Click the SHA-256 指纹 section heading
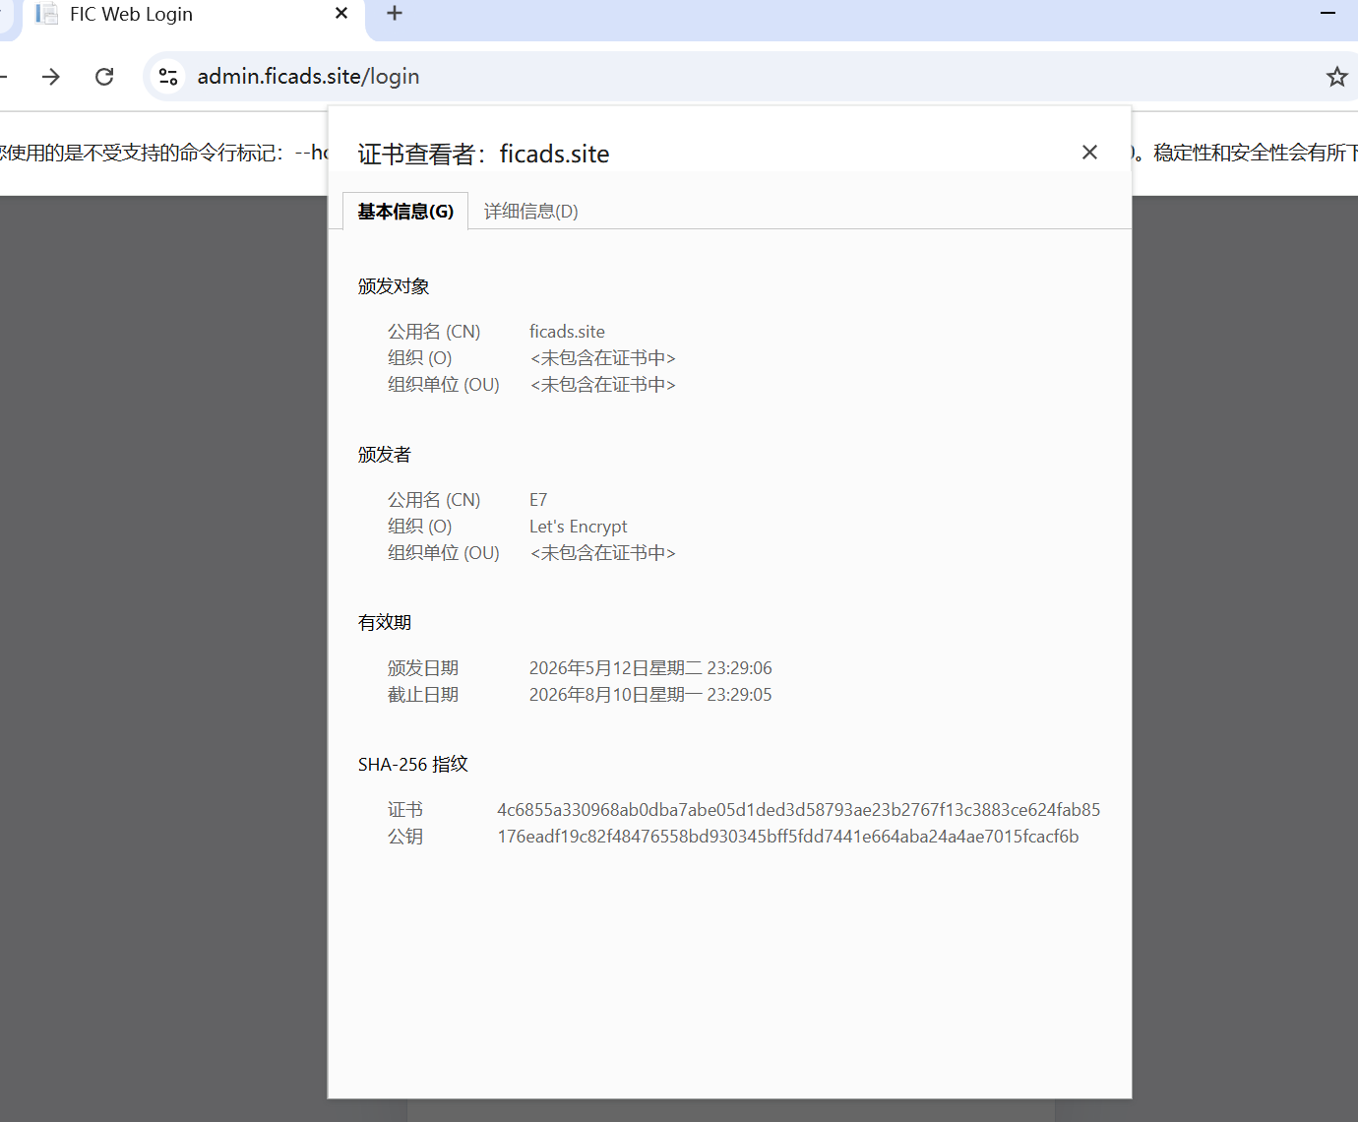This screenshot has height=1122, width=1358. pos(413,765)
